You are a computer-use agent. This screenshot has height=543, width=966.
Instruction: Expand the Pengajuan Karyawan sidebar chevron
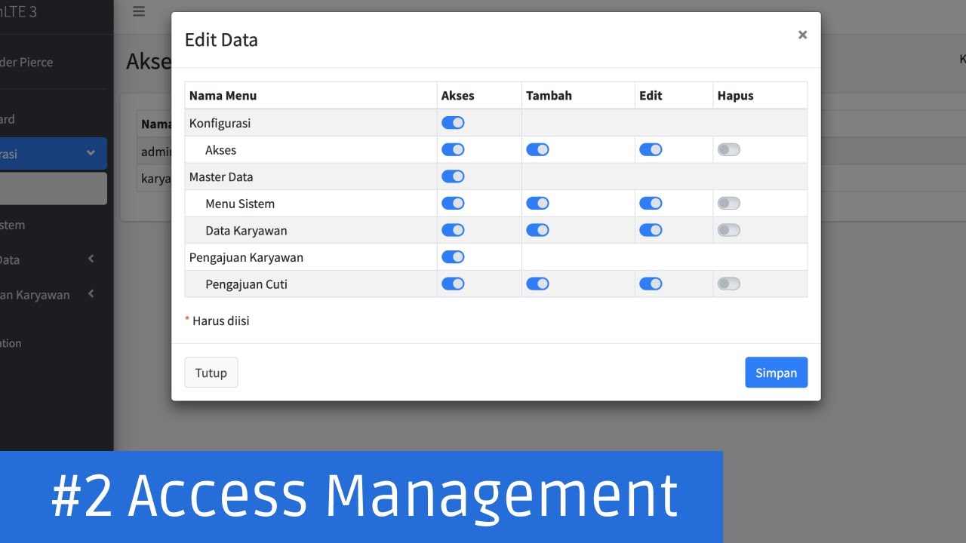(91, 294)
